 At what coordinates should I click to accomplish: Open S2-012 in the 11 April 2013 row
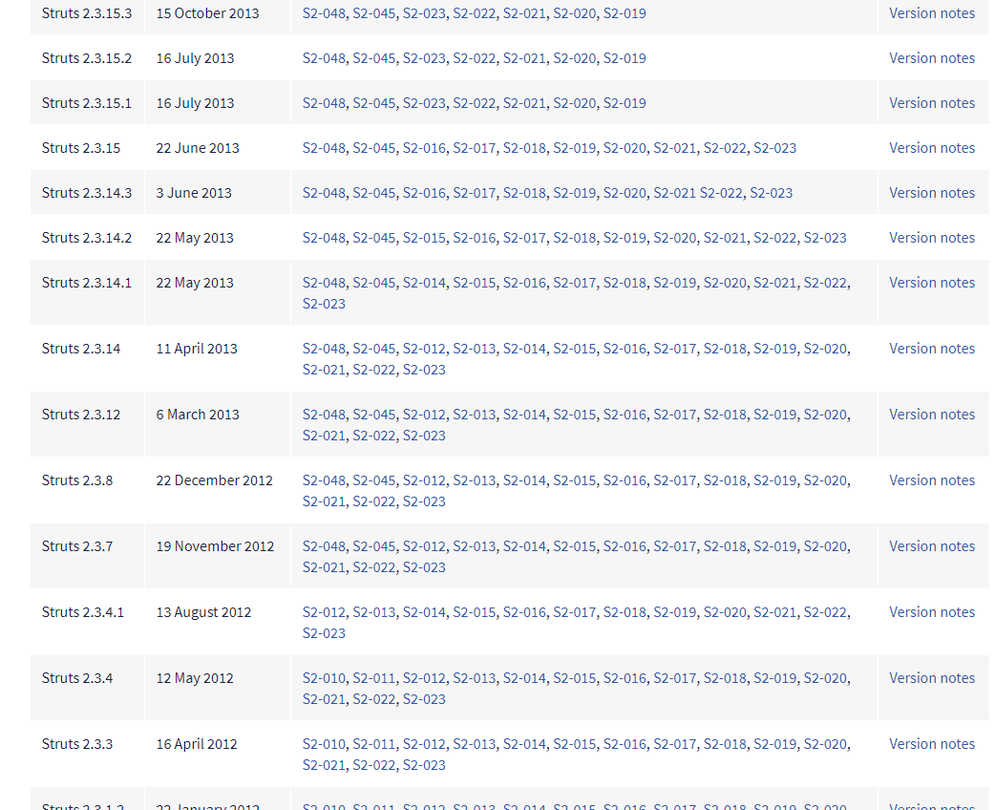click(x=425, y=349)
